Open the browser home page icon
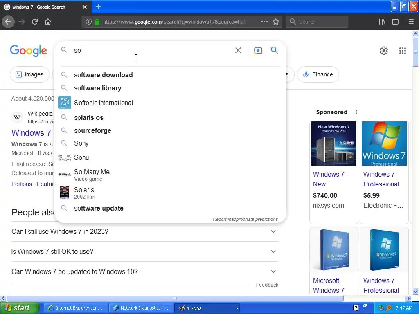The image size is (419, 314). (48, 22)
